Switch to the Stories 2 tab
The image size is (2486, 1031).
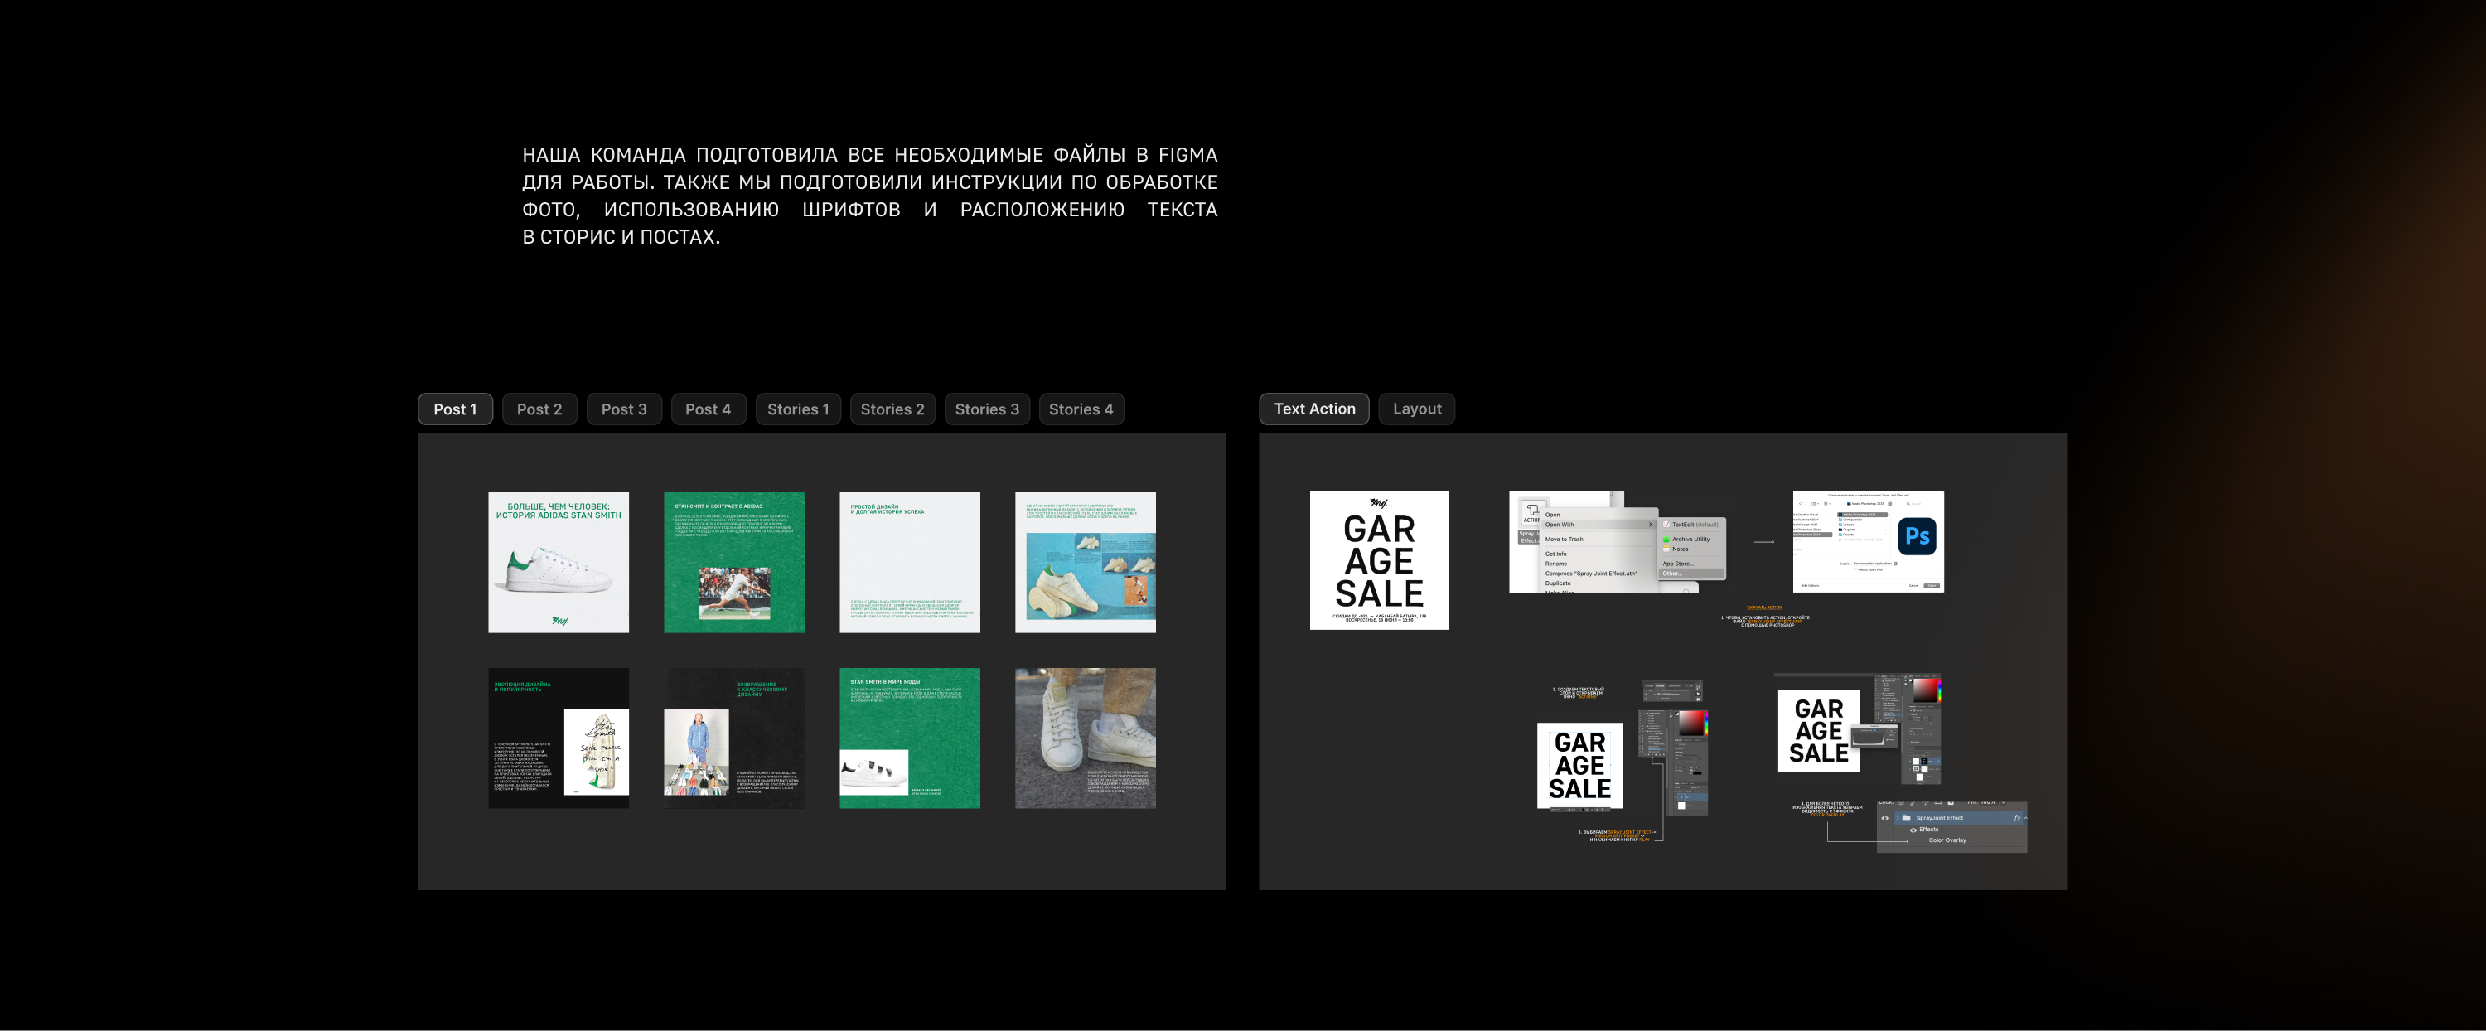click(892, 409)
